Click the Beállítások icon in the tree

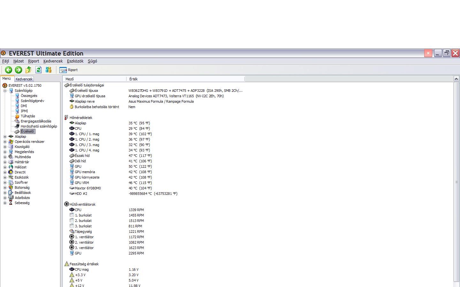point(11,193)
